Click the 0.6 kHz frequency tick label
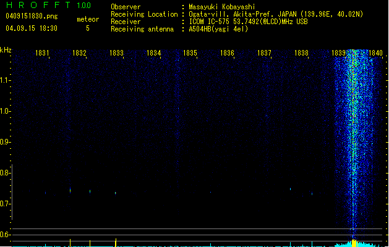Viewport: 389px width, 247px height. 4,235
